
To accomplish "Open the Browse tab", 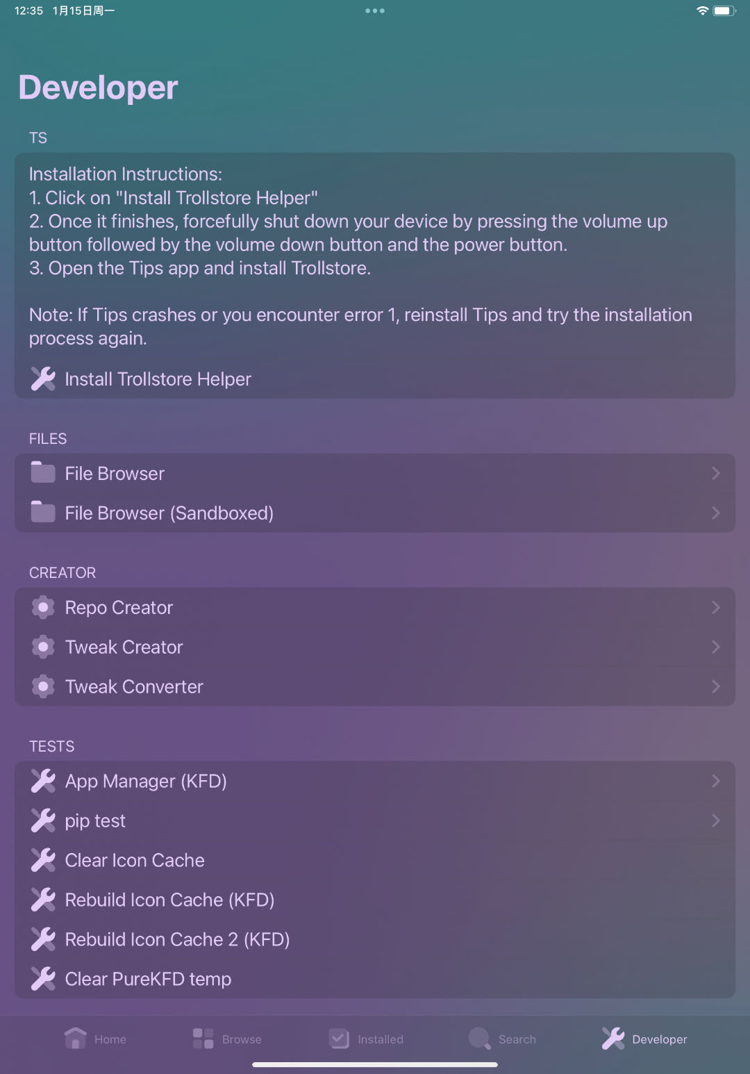I will (x=227, y=1039).
